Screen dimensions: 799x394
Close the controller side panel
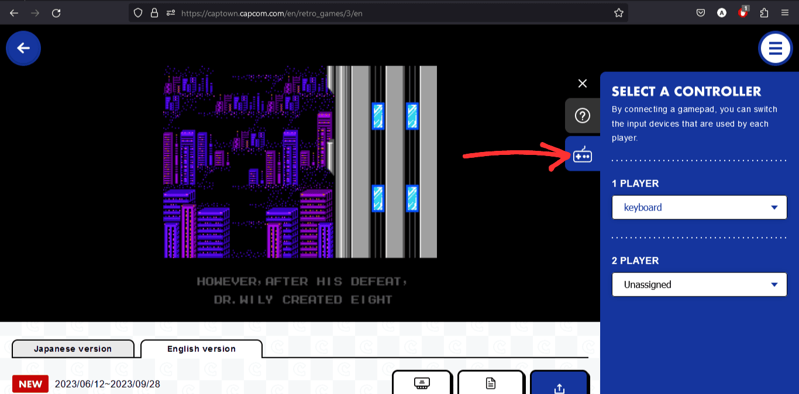pos(582,84)
